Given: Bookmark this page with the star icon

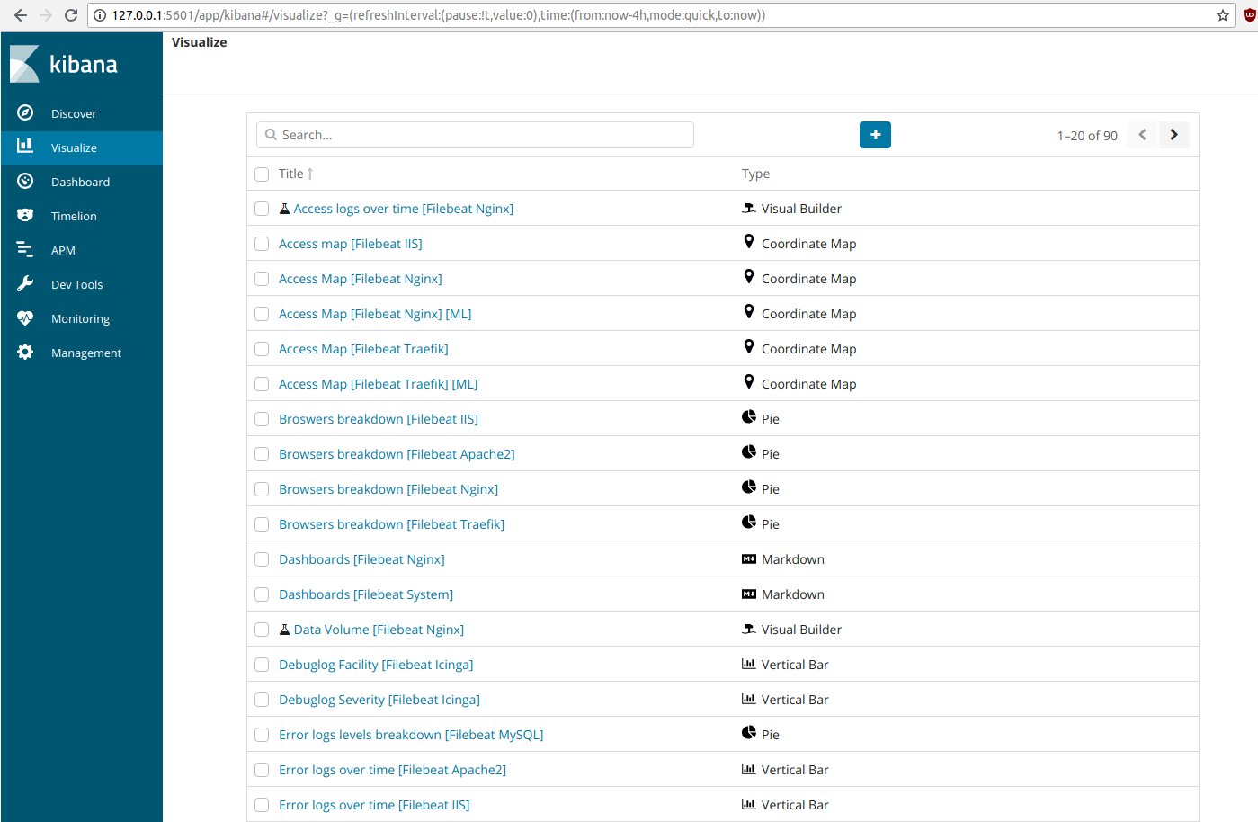Looking at the screenshot, I should pyautogui.click(x=1223, y=15).
